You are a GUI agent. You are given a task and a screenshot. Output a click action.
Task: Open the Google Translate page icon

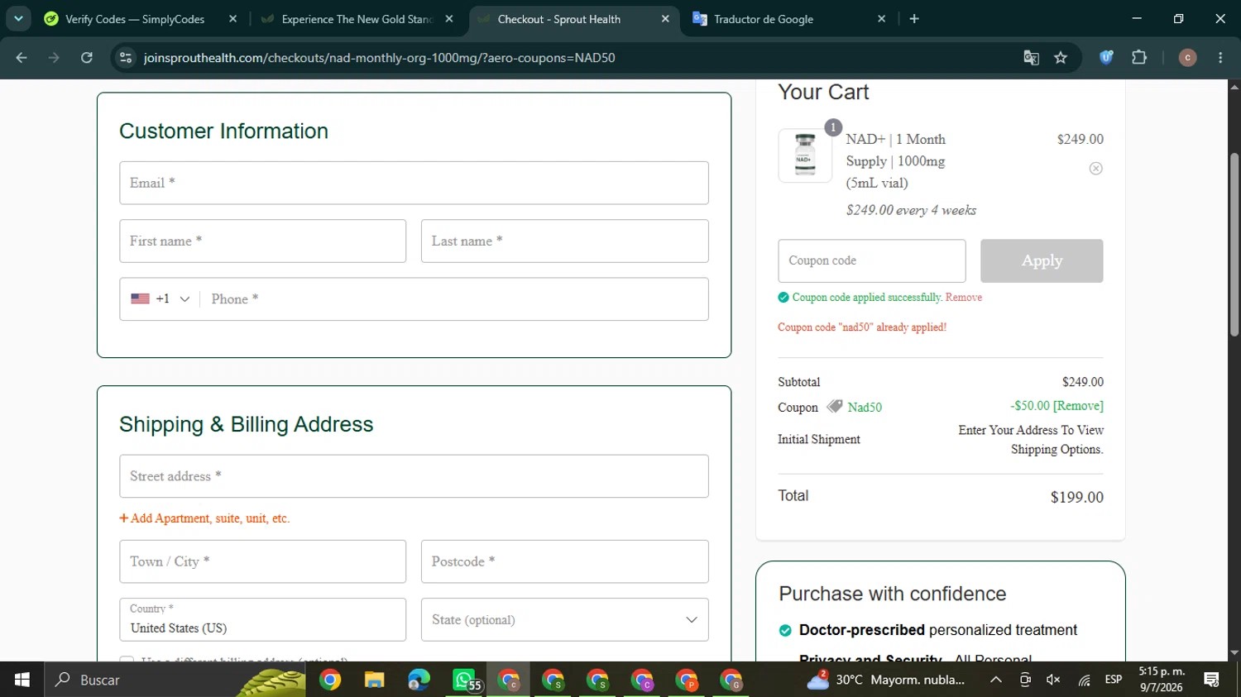[1031, 58]
